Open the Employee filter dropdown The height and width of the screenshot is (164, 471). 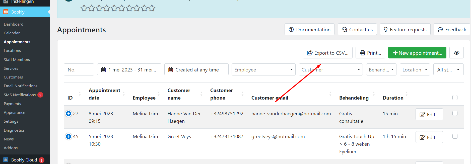[x=263, y=69]
